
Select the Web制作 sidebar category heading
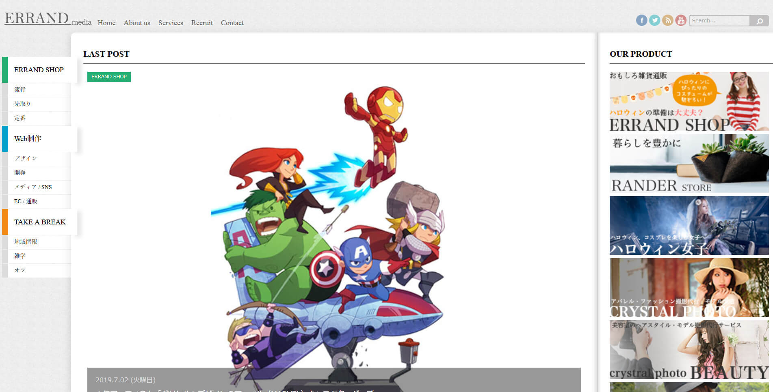pyautogui.click(x=40, y=139)
